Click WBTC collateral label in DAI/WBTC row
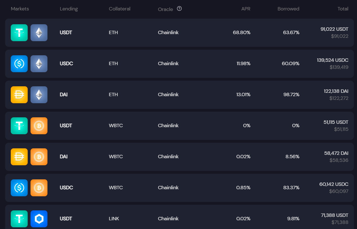357x229 pixels. click(x=116, y=157)
